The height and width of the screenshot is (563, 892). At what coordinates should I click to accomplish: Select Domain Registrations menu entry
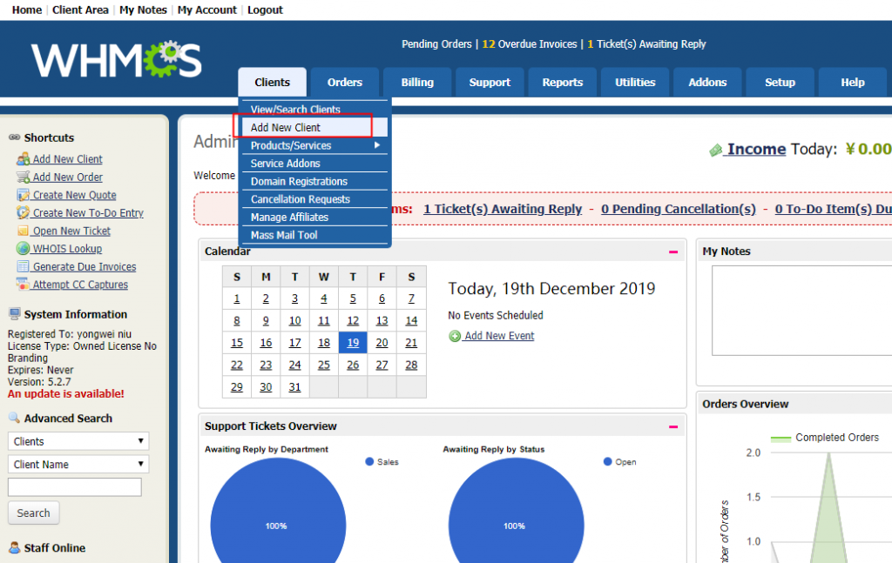[x=315, y=181]
